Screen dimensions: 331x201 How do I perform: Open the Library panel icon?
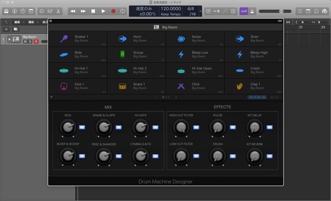click(6, 11)
